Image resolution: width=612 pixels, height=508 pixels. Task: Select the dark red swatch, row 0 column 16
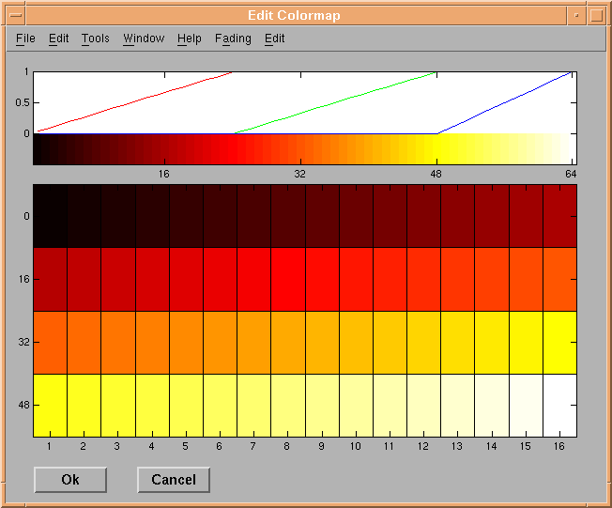pos(559,216)
